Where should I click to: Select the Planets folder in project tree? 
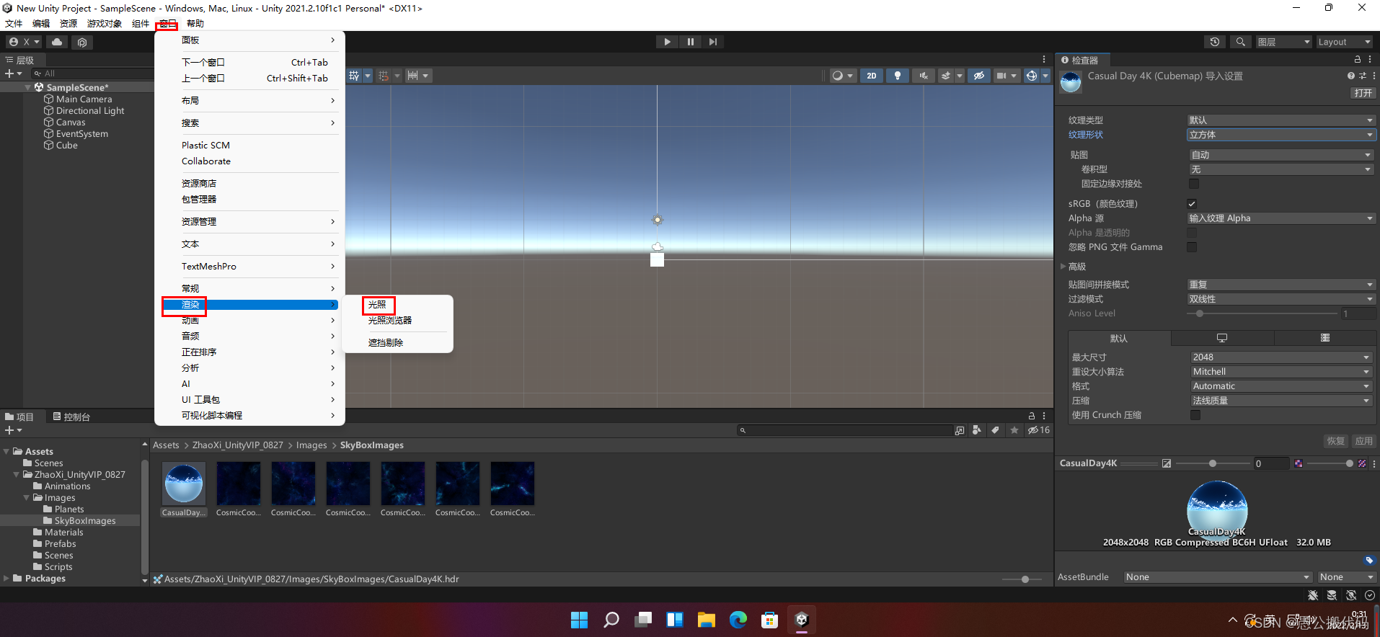69,509
